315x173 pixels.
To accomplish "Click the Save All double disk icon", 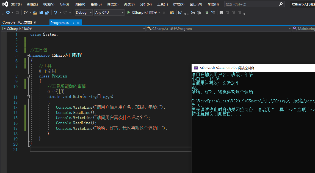I will coord(47,12).
